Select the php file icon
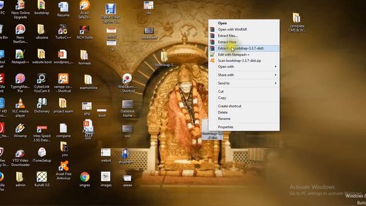The image size is (366, 206). point(87,109)
